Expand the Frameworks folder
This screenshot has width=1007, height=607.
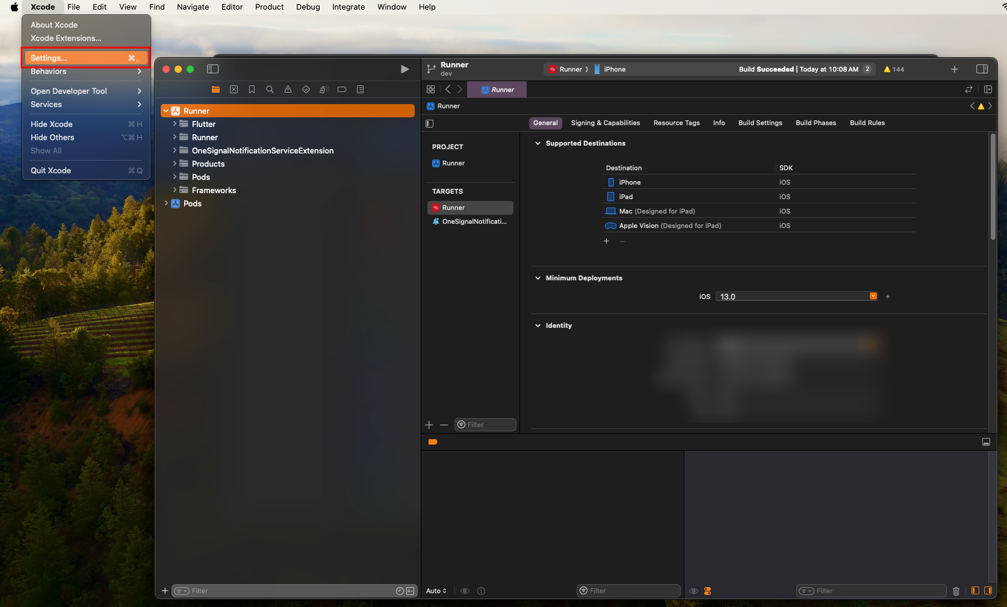pos(175,190)
